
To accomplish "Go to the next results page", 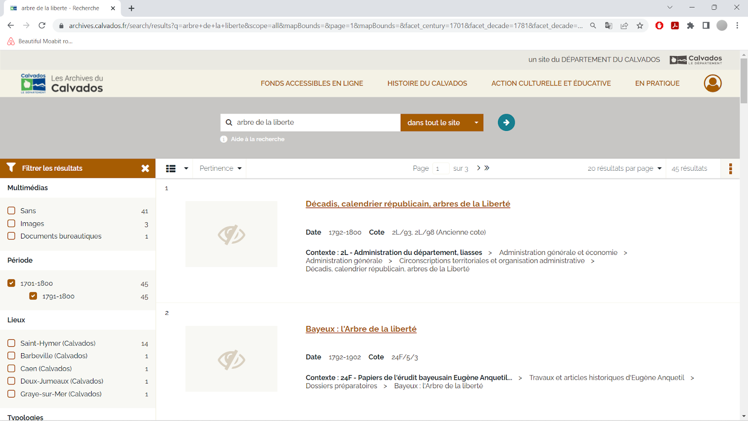I will 478,168.
